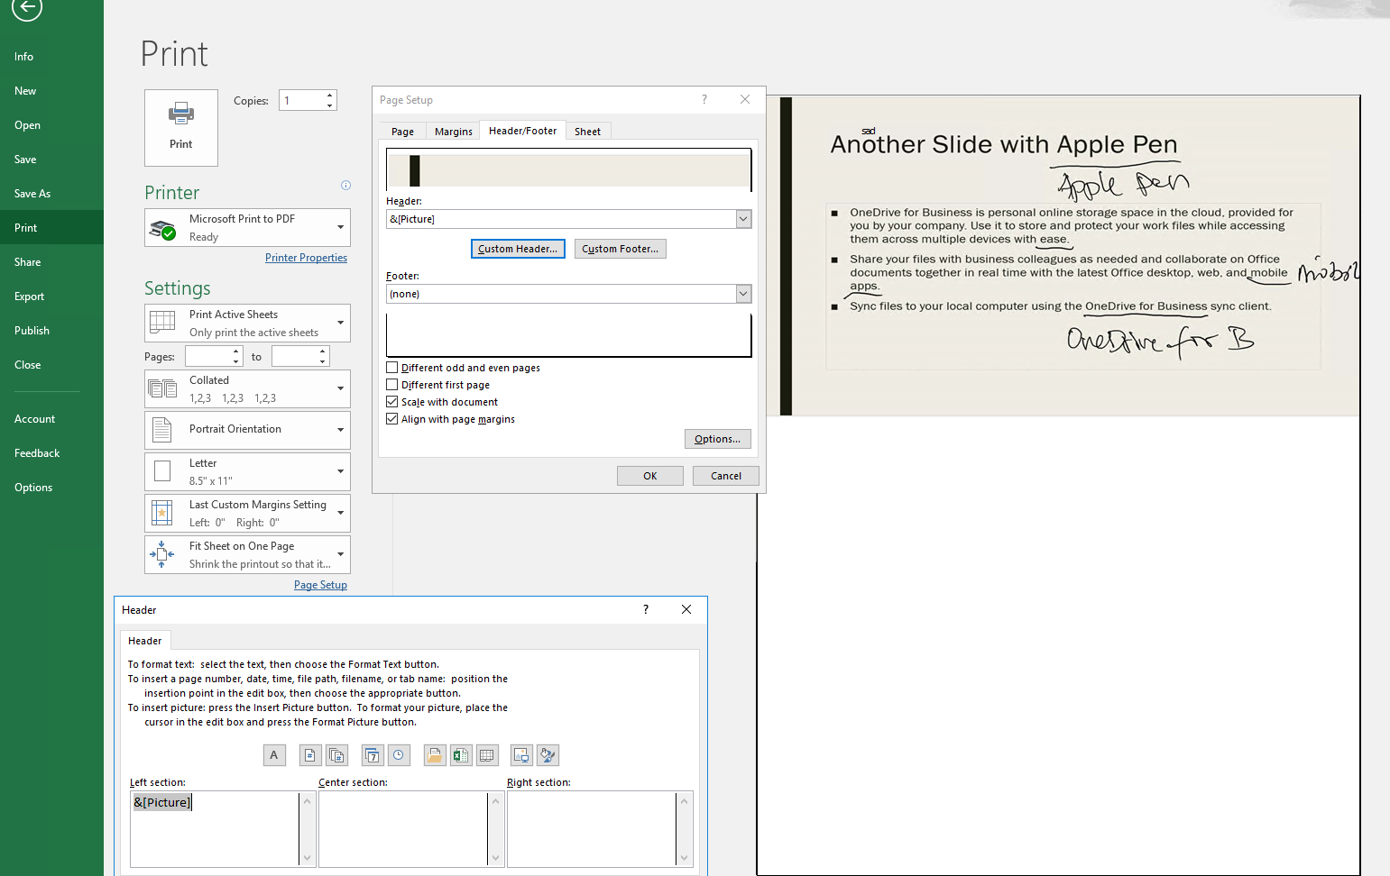Click help question mark in Header dialog
This screenshot has width=1390, height=876.
pyautogui.click(x=646, y=609)
